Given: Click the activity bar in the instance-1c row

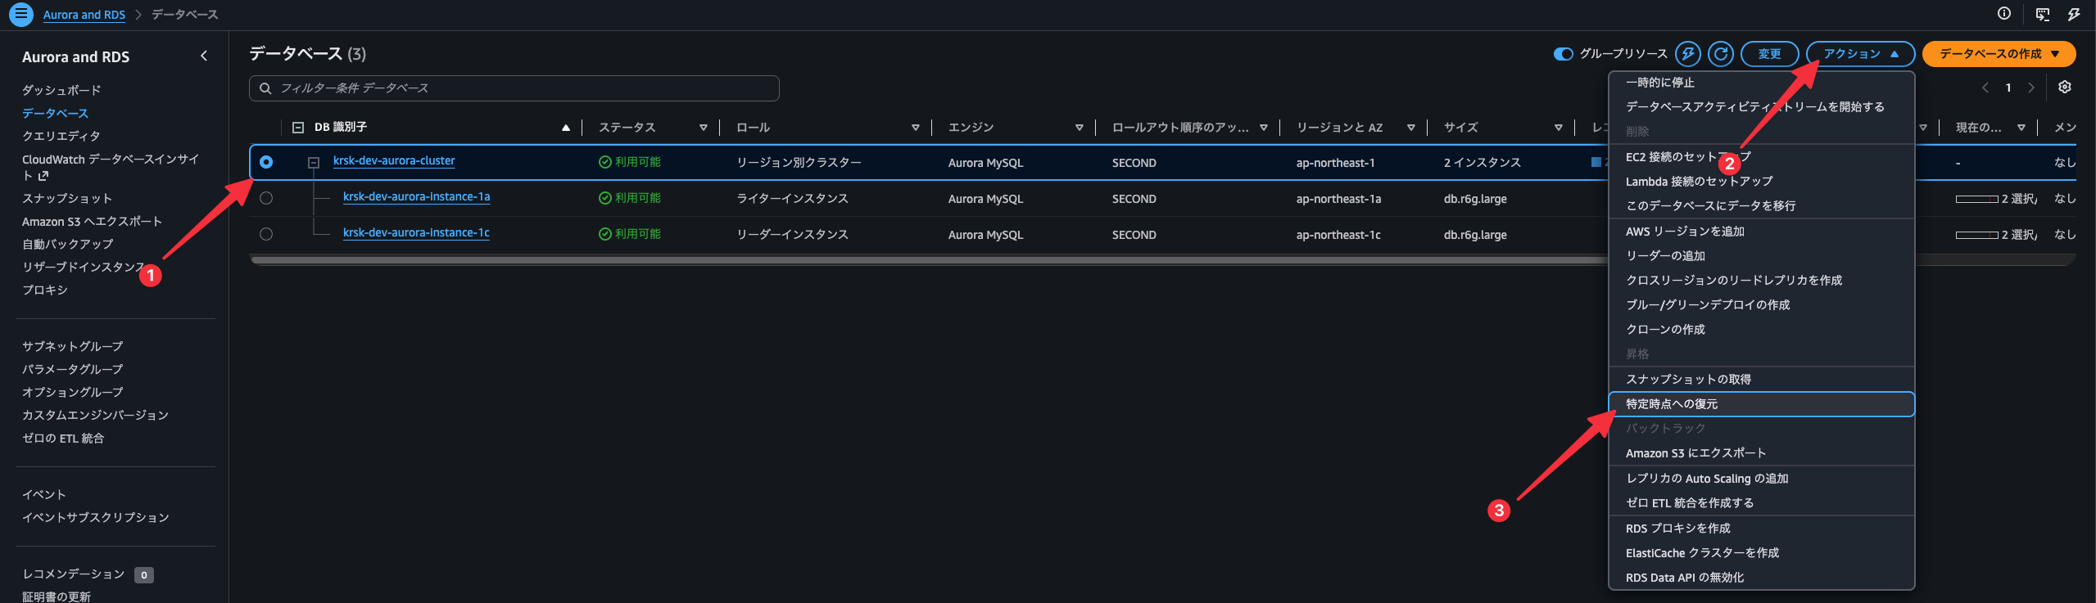Looking at the screenshot, I should point(1976,235).
